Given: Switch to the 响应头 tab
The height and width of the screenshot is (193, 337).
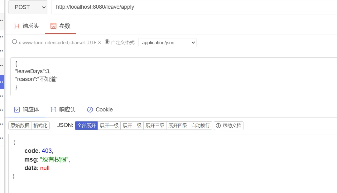Looking at the screenshot, I should pos(67,110).
